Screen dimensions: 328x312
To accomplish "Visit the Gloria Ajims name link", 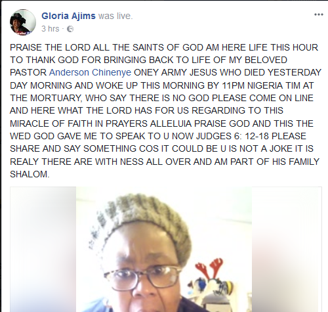I will 68,16.
